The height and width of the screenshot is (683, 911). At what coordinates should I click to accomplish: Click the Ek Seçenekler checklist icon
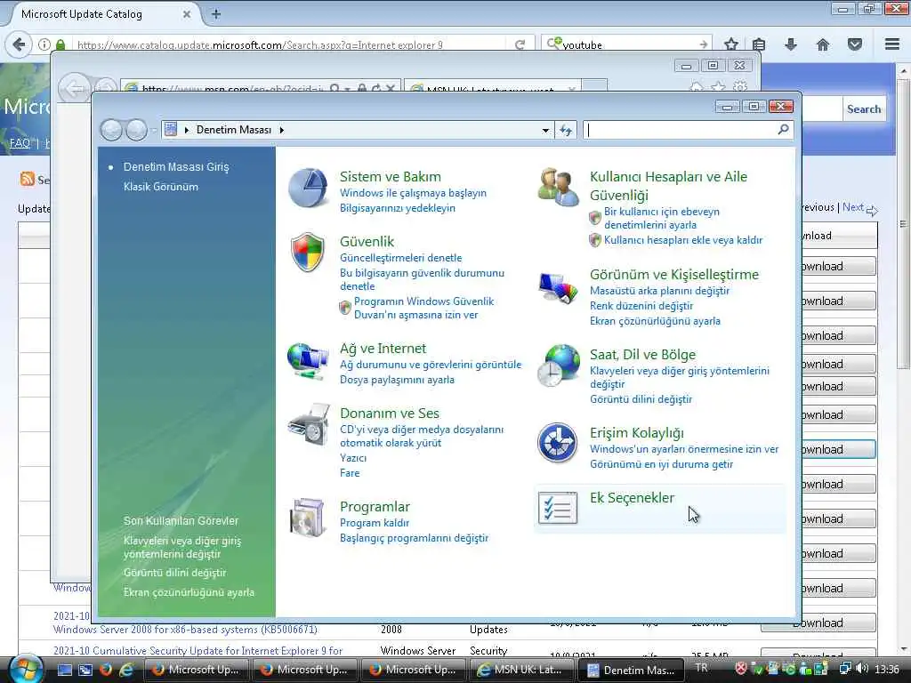tap(558, 508)
